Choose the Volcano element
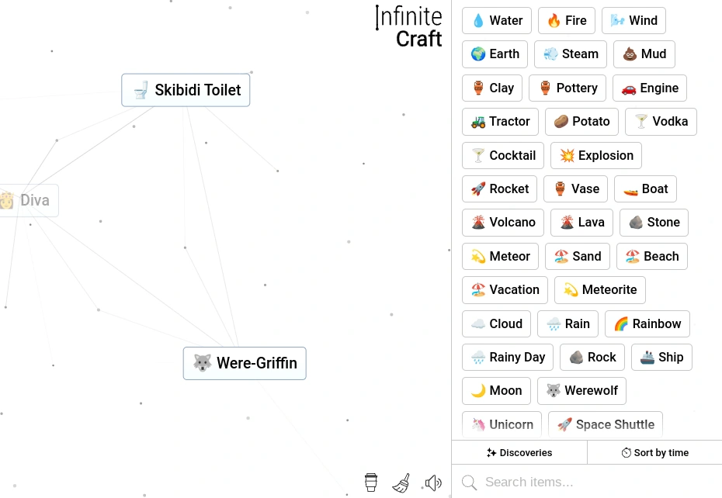The width and height of the screenshot is (722, 498). 502,222
